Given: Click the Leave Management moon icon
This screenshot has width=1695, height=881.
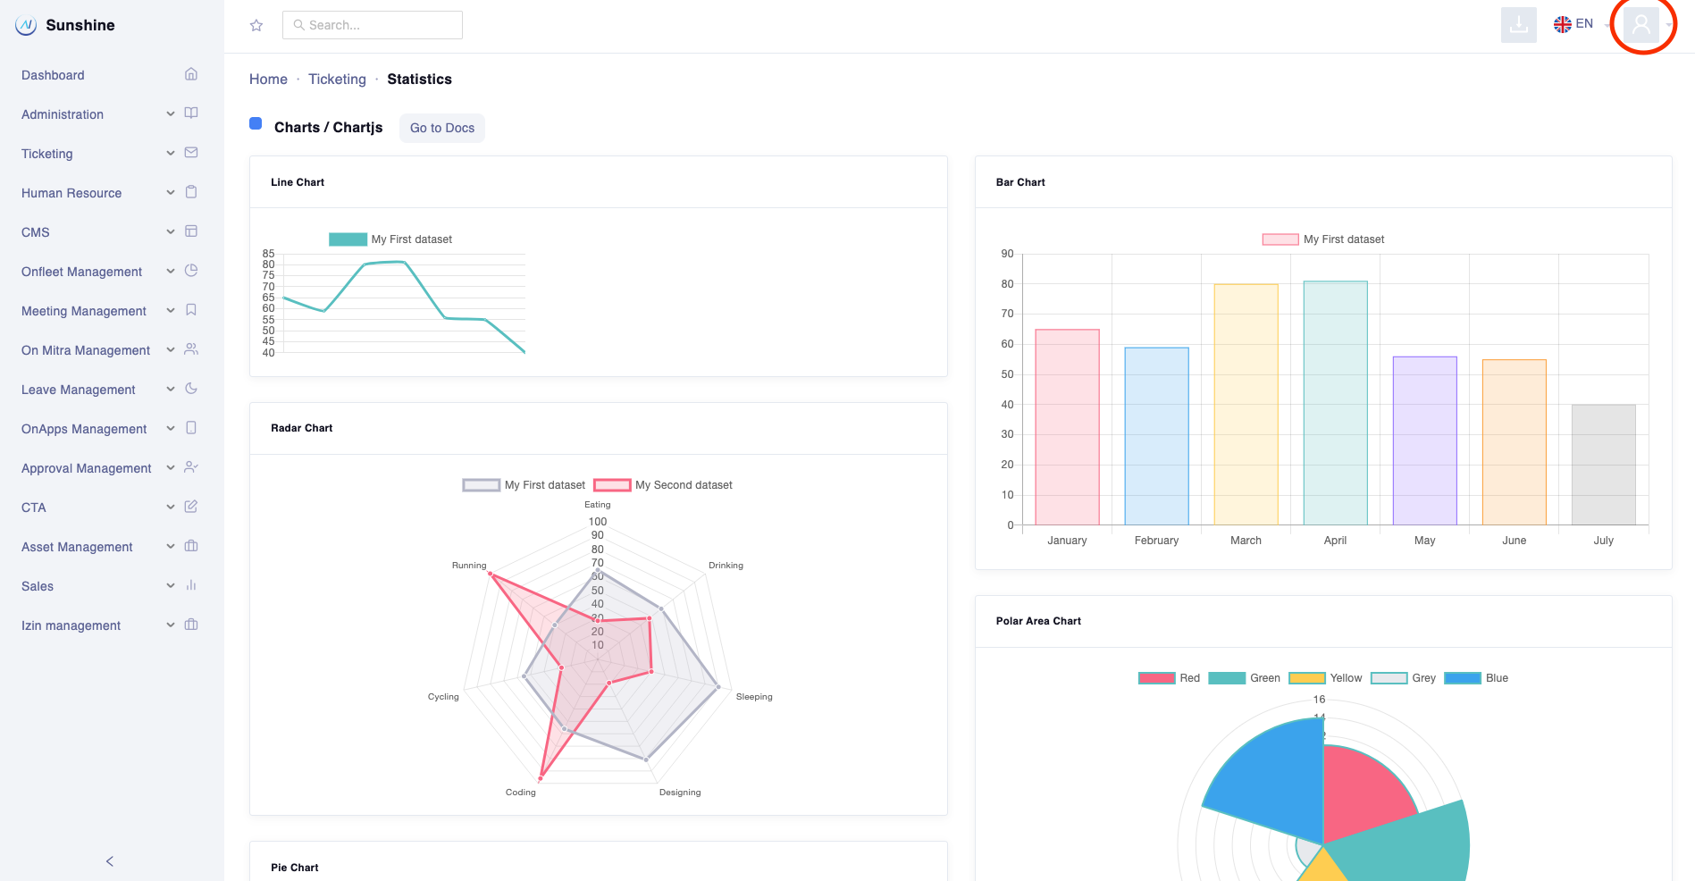Looking at the screenshot, I should point(191,389).
